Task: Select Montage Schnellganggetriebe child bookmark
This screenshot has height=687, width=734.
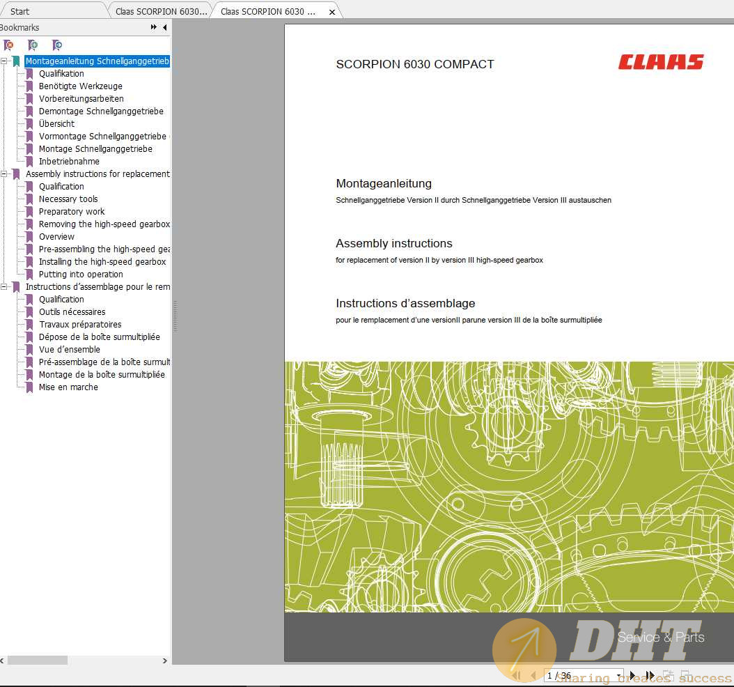Action: point(95,149)
